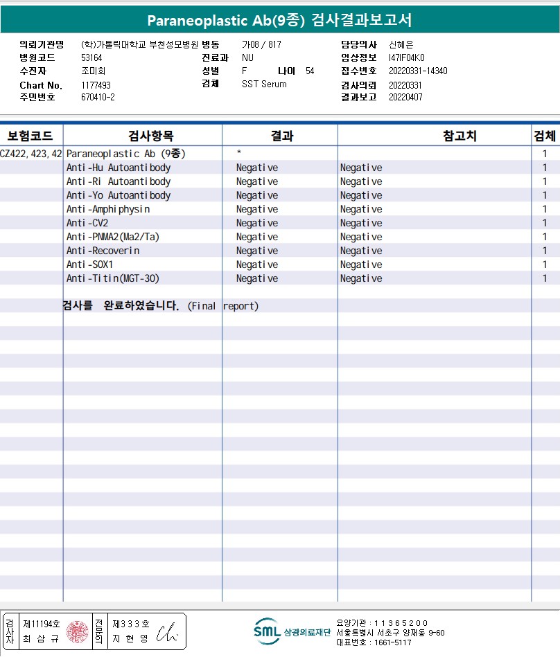This screenshot has width=560, height=657.
Task: Click the specialist number 제333호
Action: (x=130, y=624)
